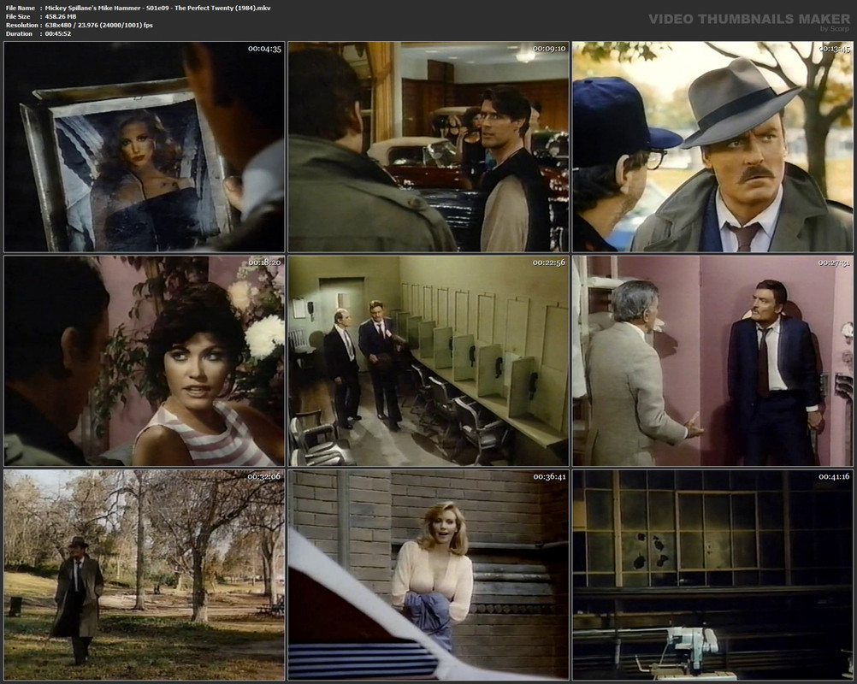
Task: Click the 00:18:20 thumbnail of dark-haired woman
Action: pyautogui.click(x=145, y=361)
